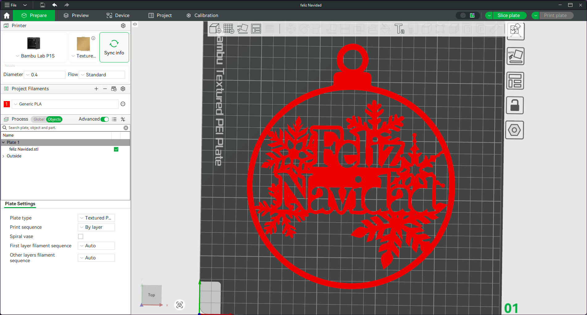Open the Generic PLA filament dropdown

pyautogui.click(x=65, y=104)
